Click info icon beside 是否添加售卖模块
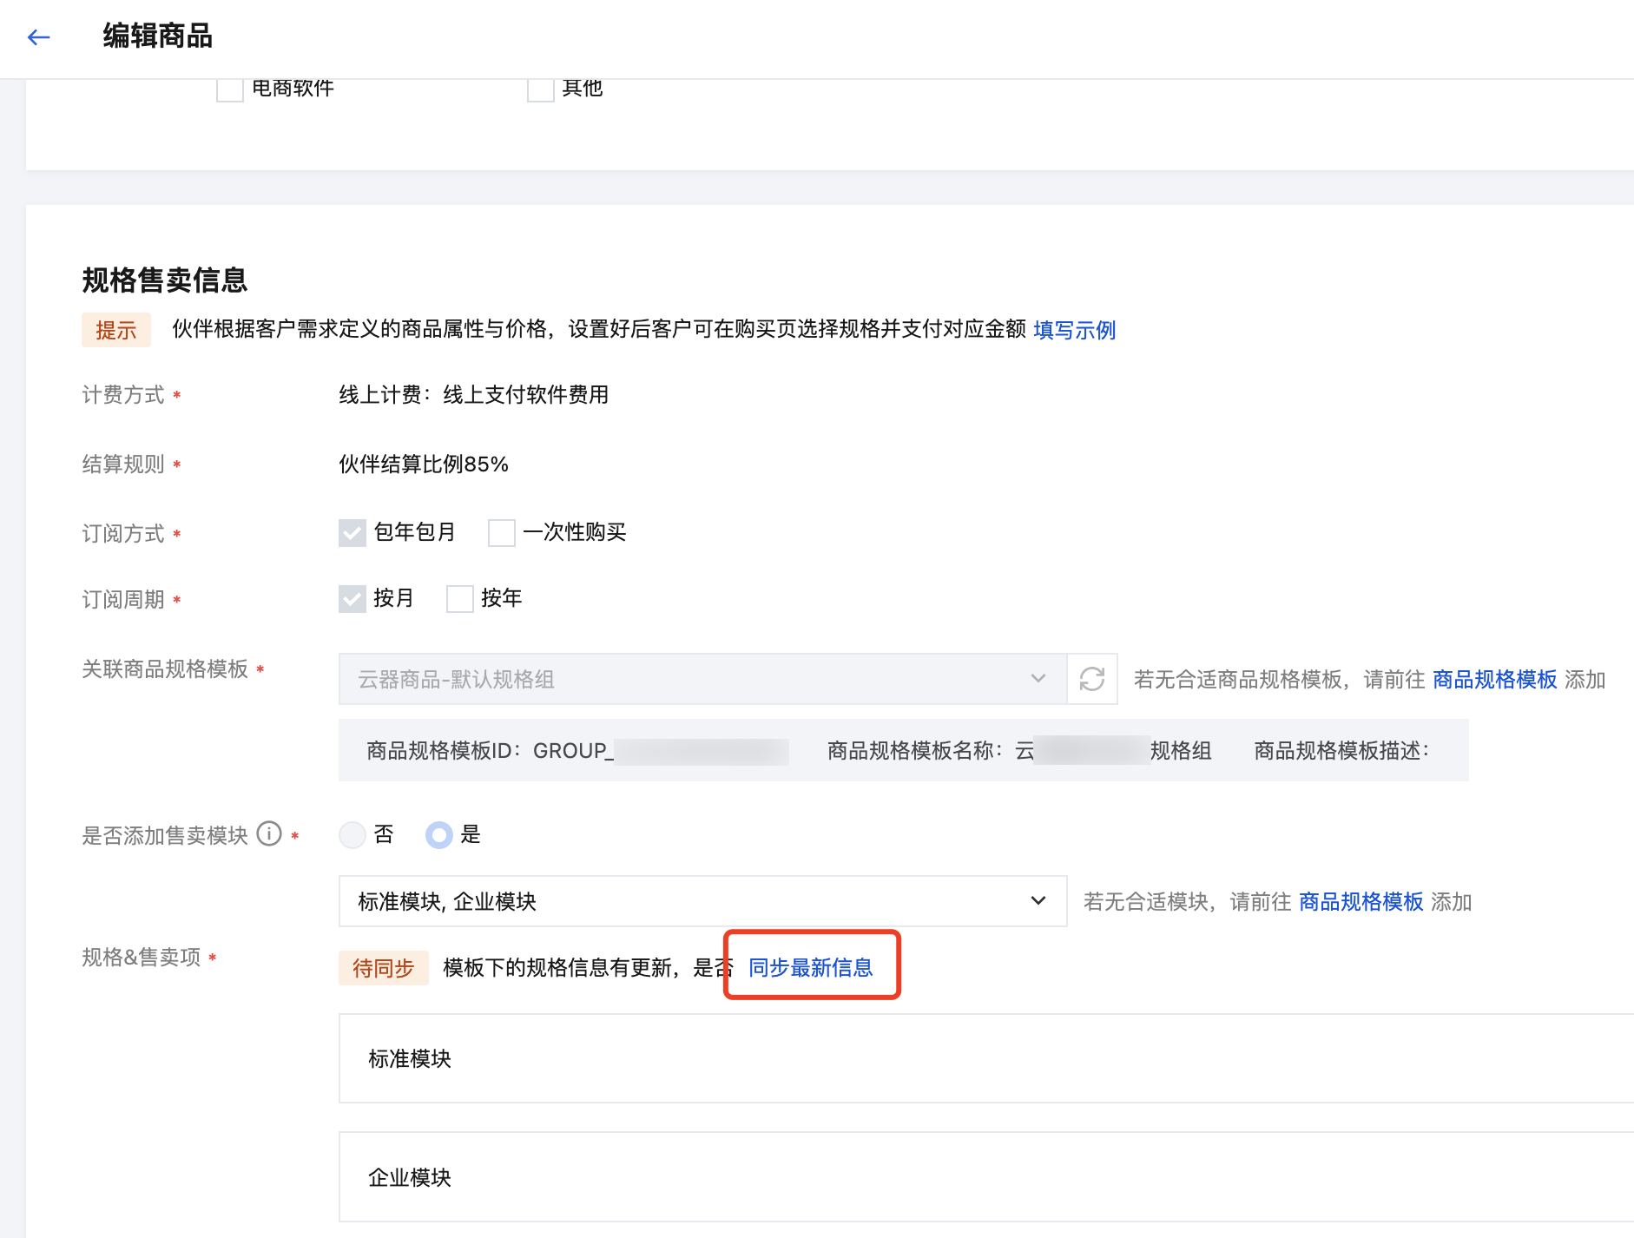The height and width of the screenshot is (1238, 1634). (x=269, y=834)
